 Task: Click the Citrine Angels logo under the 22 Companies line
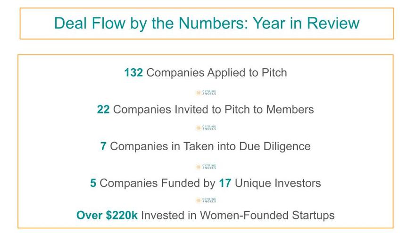click(x=206, y=128)
